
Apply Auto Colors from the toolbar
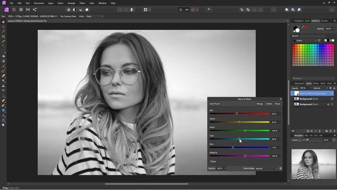tap(81, 9)
